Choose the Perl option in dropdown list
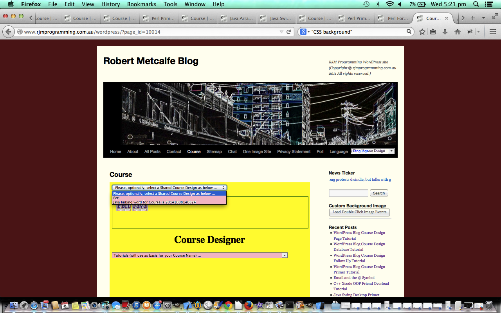The height and width of the screenshot is (313, 501). click(117, 198)
